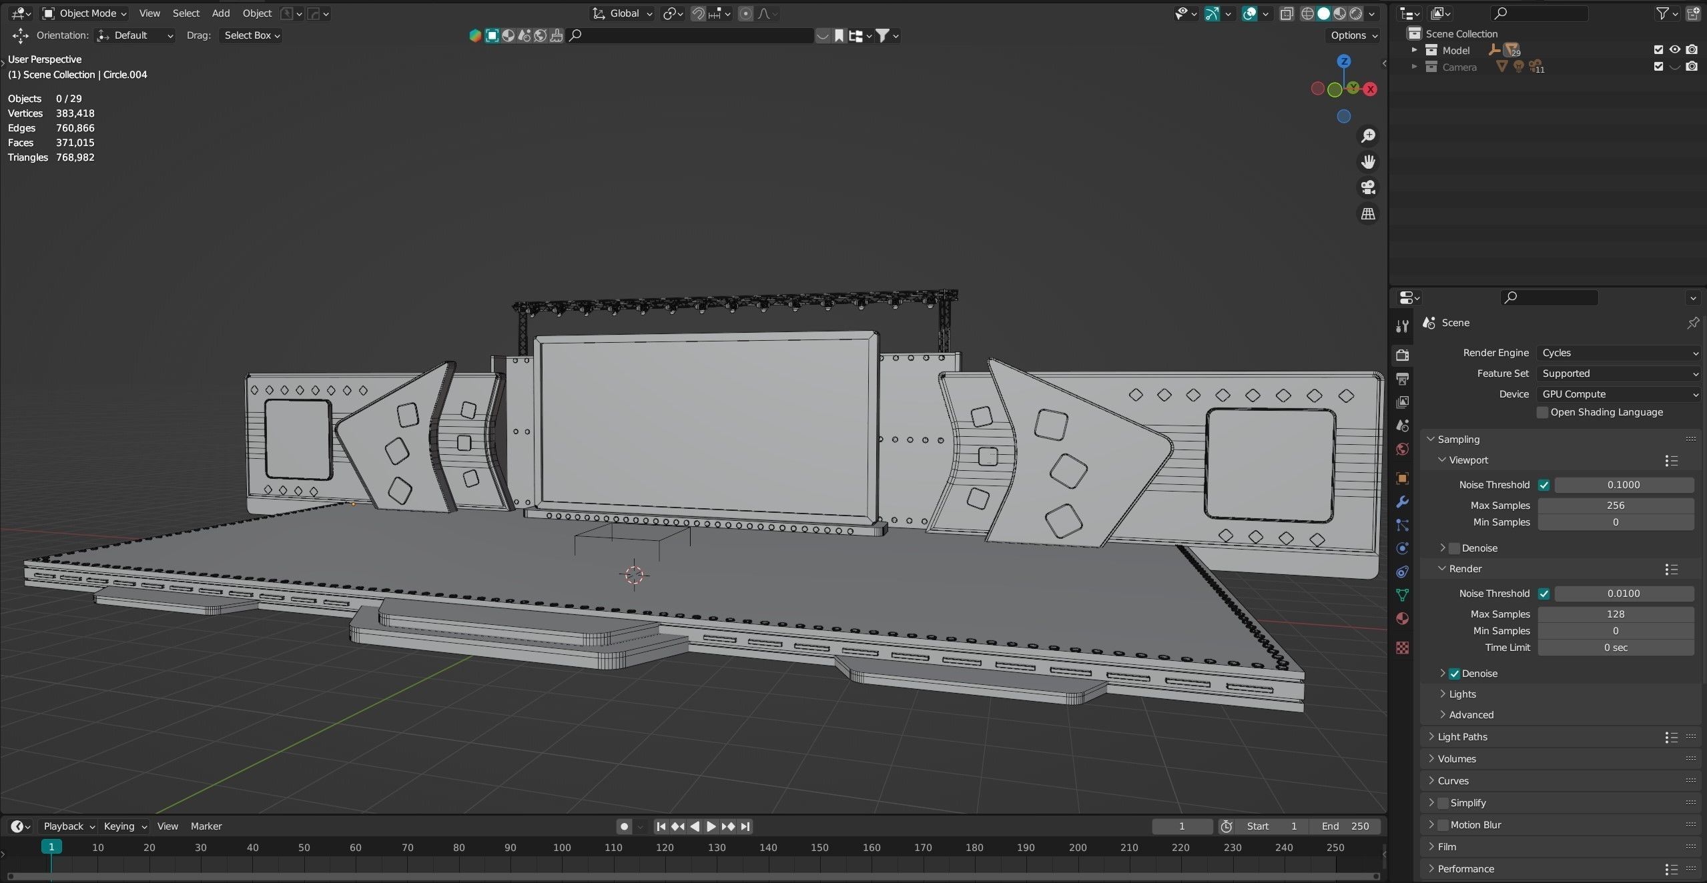This screenshot has width=1707, height=883.
Task: Click the hand pan view icon
Action: point(1368,162)
